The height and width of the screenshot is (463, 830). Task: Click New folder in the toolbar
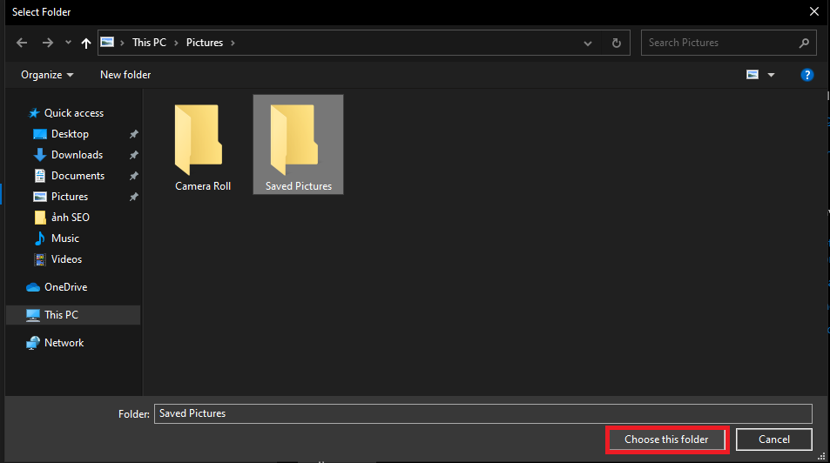tap(125, 75)
